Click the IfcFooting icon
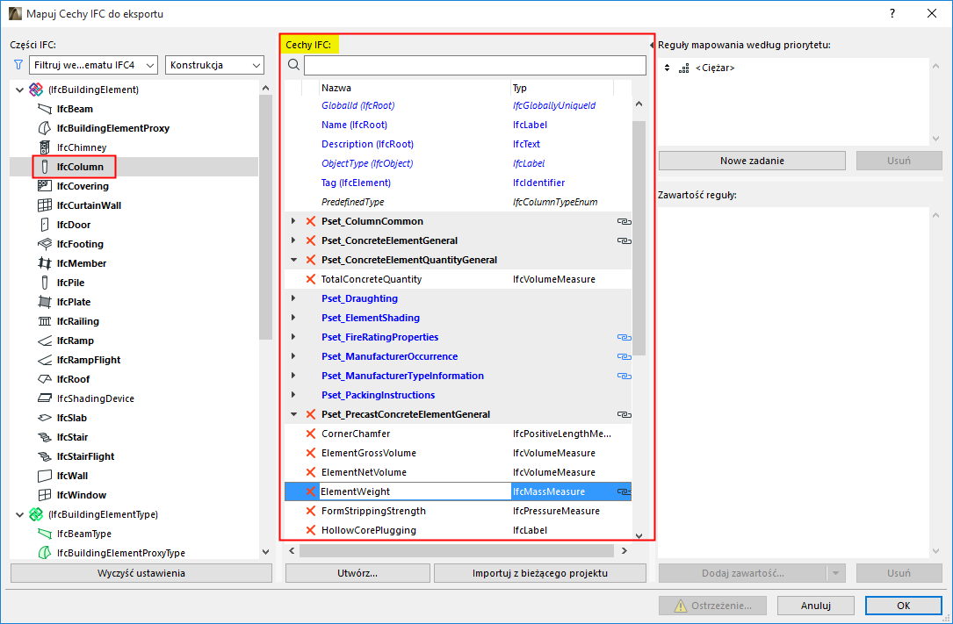Screen dimensions: 953x624 tap(45, 244)
